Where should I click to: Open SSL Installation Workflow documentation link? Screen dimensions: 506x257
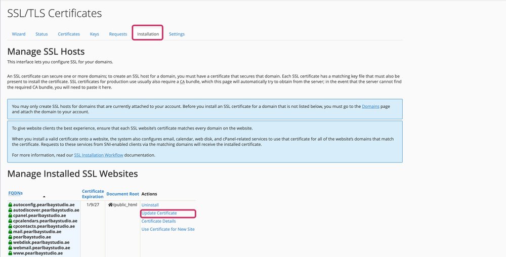[x=99, y=155]
